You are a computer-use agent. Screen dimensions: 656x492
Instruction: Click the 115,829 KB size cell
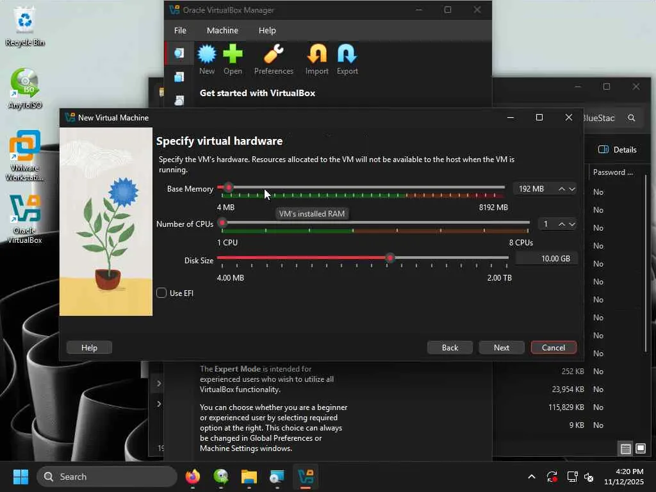click(x=566, y=407)
